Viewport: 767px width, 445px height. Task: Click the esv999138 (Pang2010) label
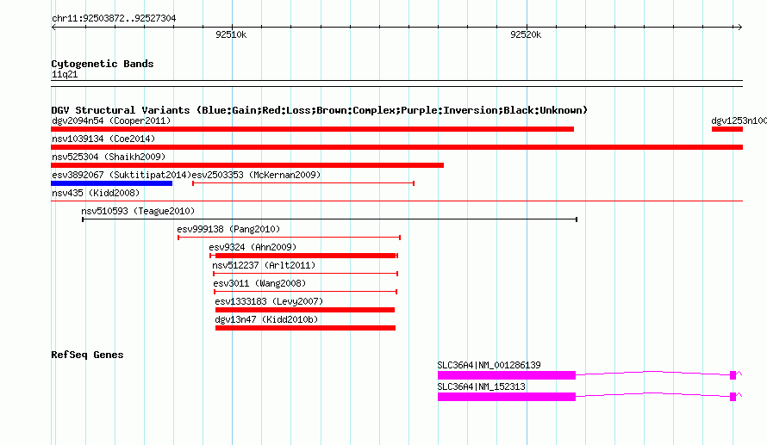point(228,229)
